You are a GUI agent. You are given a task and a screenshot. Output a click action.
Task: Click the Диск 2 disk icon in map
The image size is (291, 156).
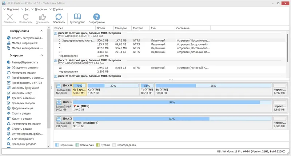click(x=59, y=118)
